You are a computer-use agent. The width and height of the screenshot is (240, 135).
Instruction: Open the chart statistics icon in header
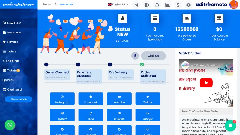167,5
